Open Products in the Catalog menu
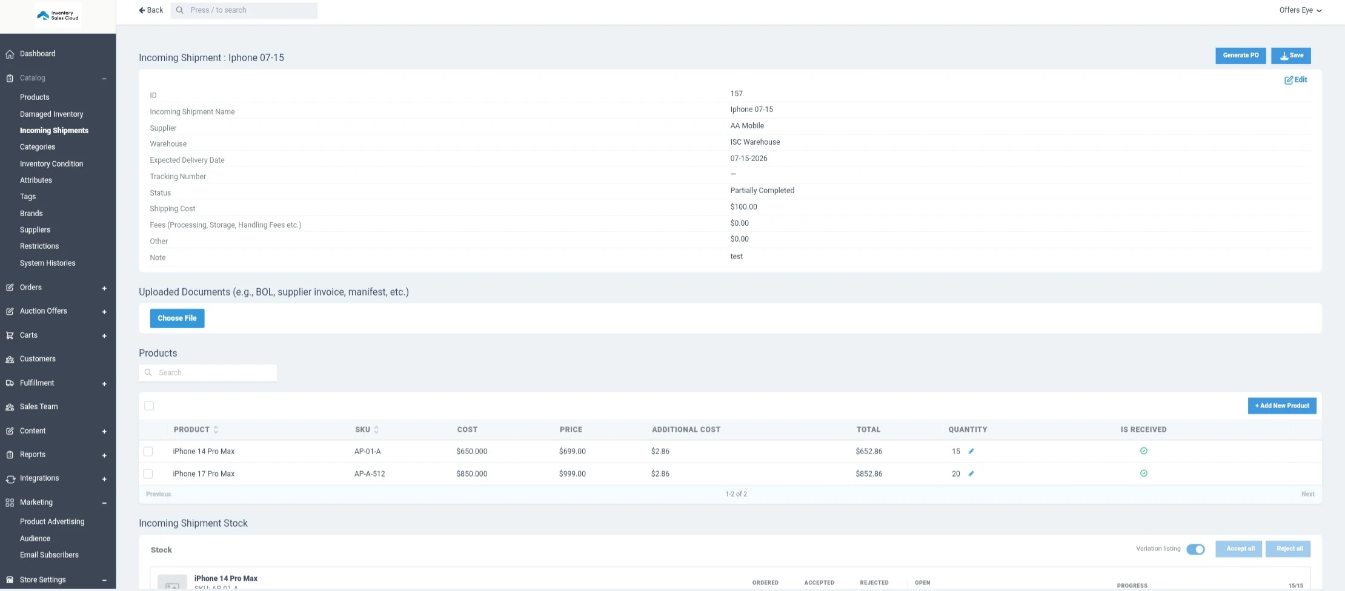This screenshot has height=591, width=1345. (x=35, y=97)
